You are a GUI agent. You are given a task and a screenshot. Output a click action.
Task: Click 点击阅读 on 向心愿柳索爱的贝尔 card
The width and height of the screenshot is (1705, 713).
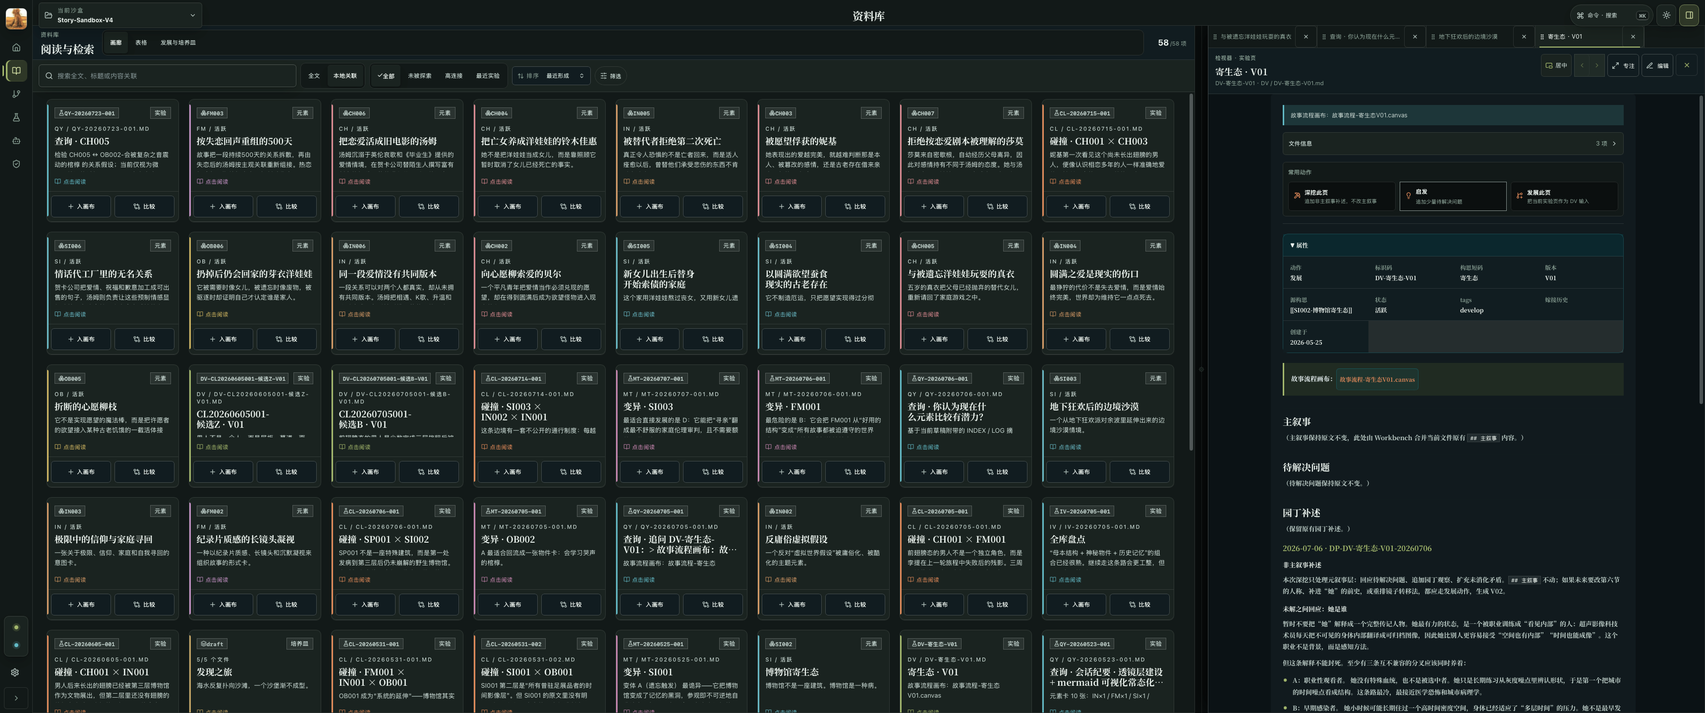point(497,315)
